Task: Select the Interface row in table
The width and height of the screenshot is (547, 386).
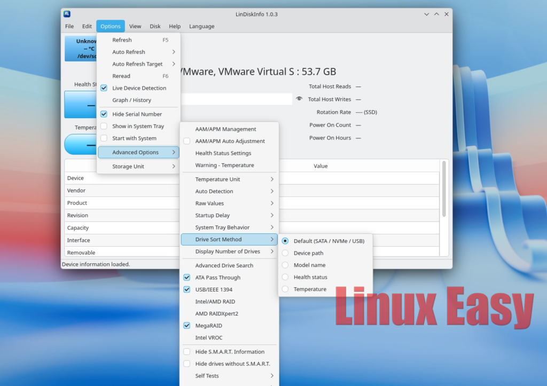Action: [252, 240]
